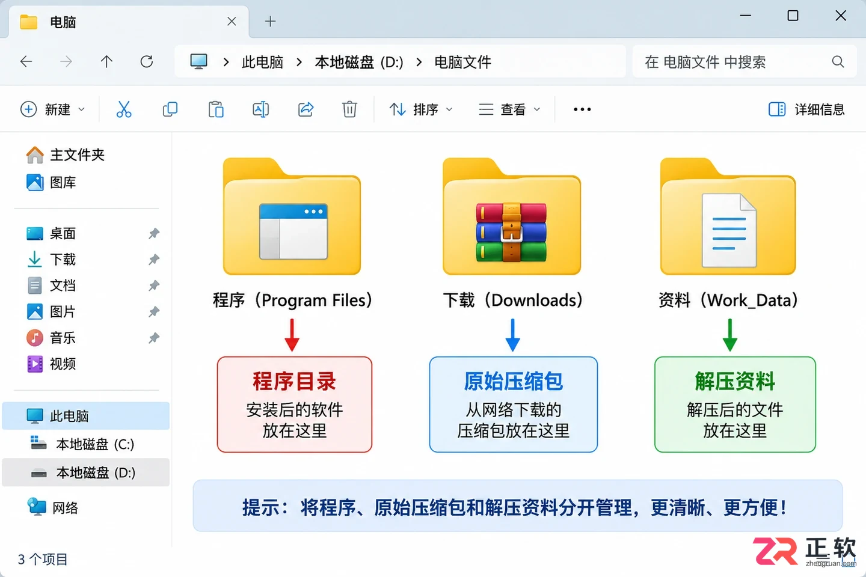Open the 排序 sort dropdown

tap(421, 109)
